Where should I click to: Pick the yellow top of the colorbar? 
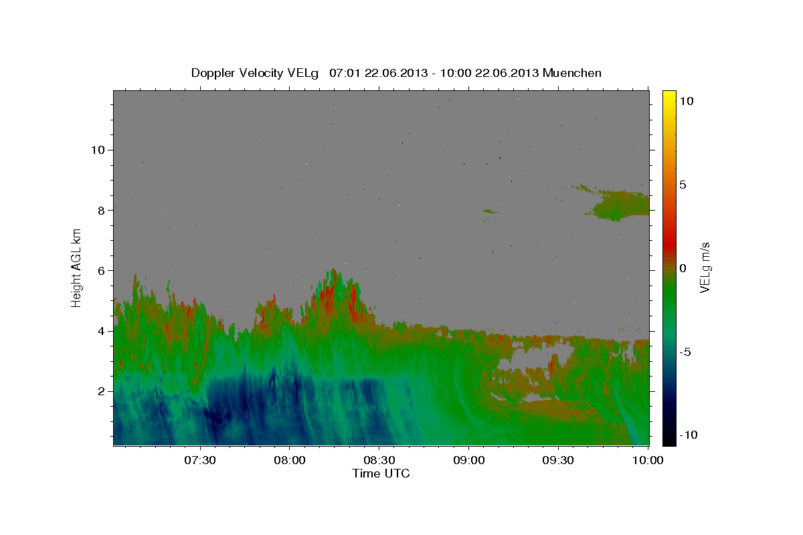(x=669, y=97)
